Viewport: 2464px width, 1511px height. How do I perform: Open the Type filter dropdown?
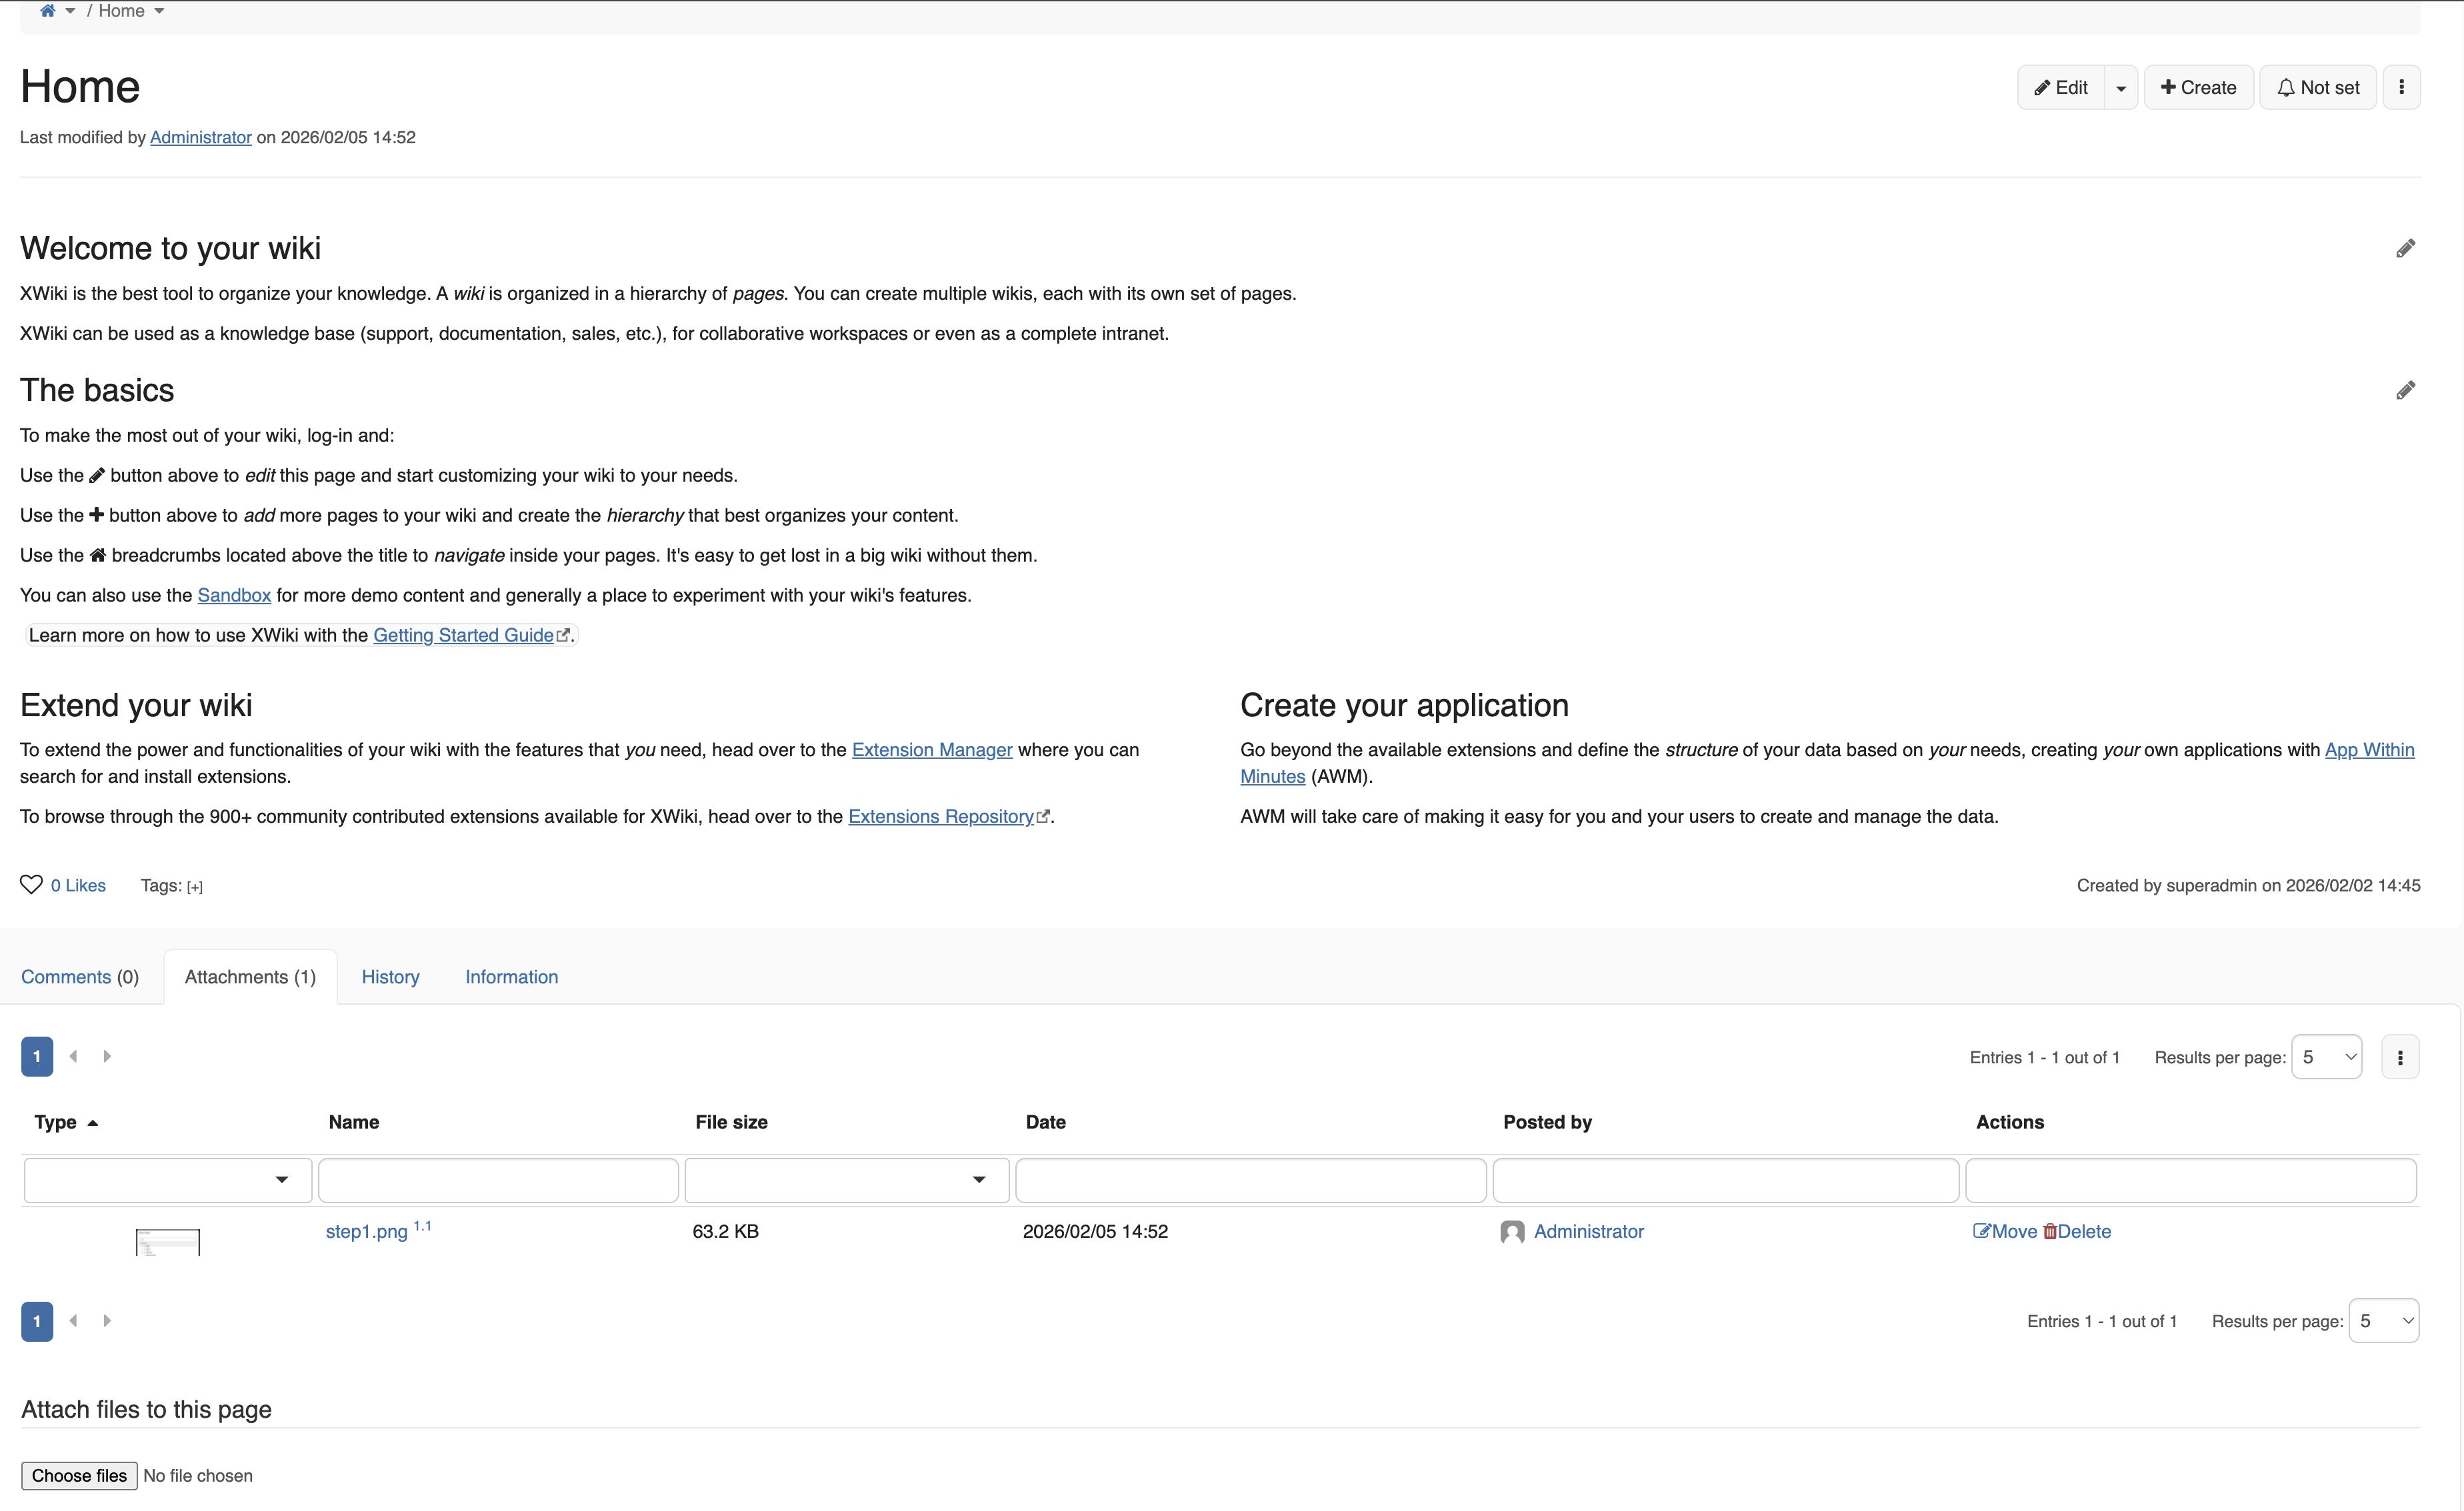(167, 1179)
